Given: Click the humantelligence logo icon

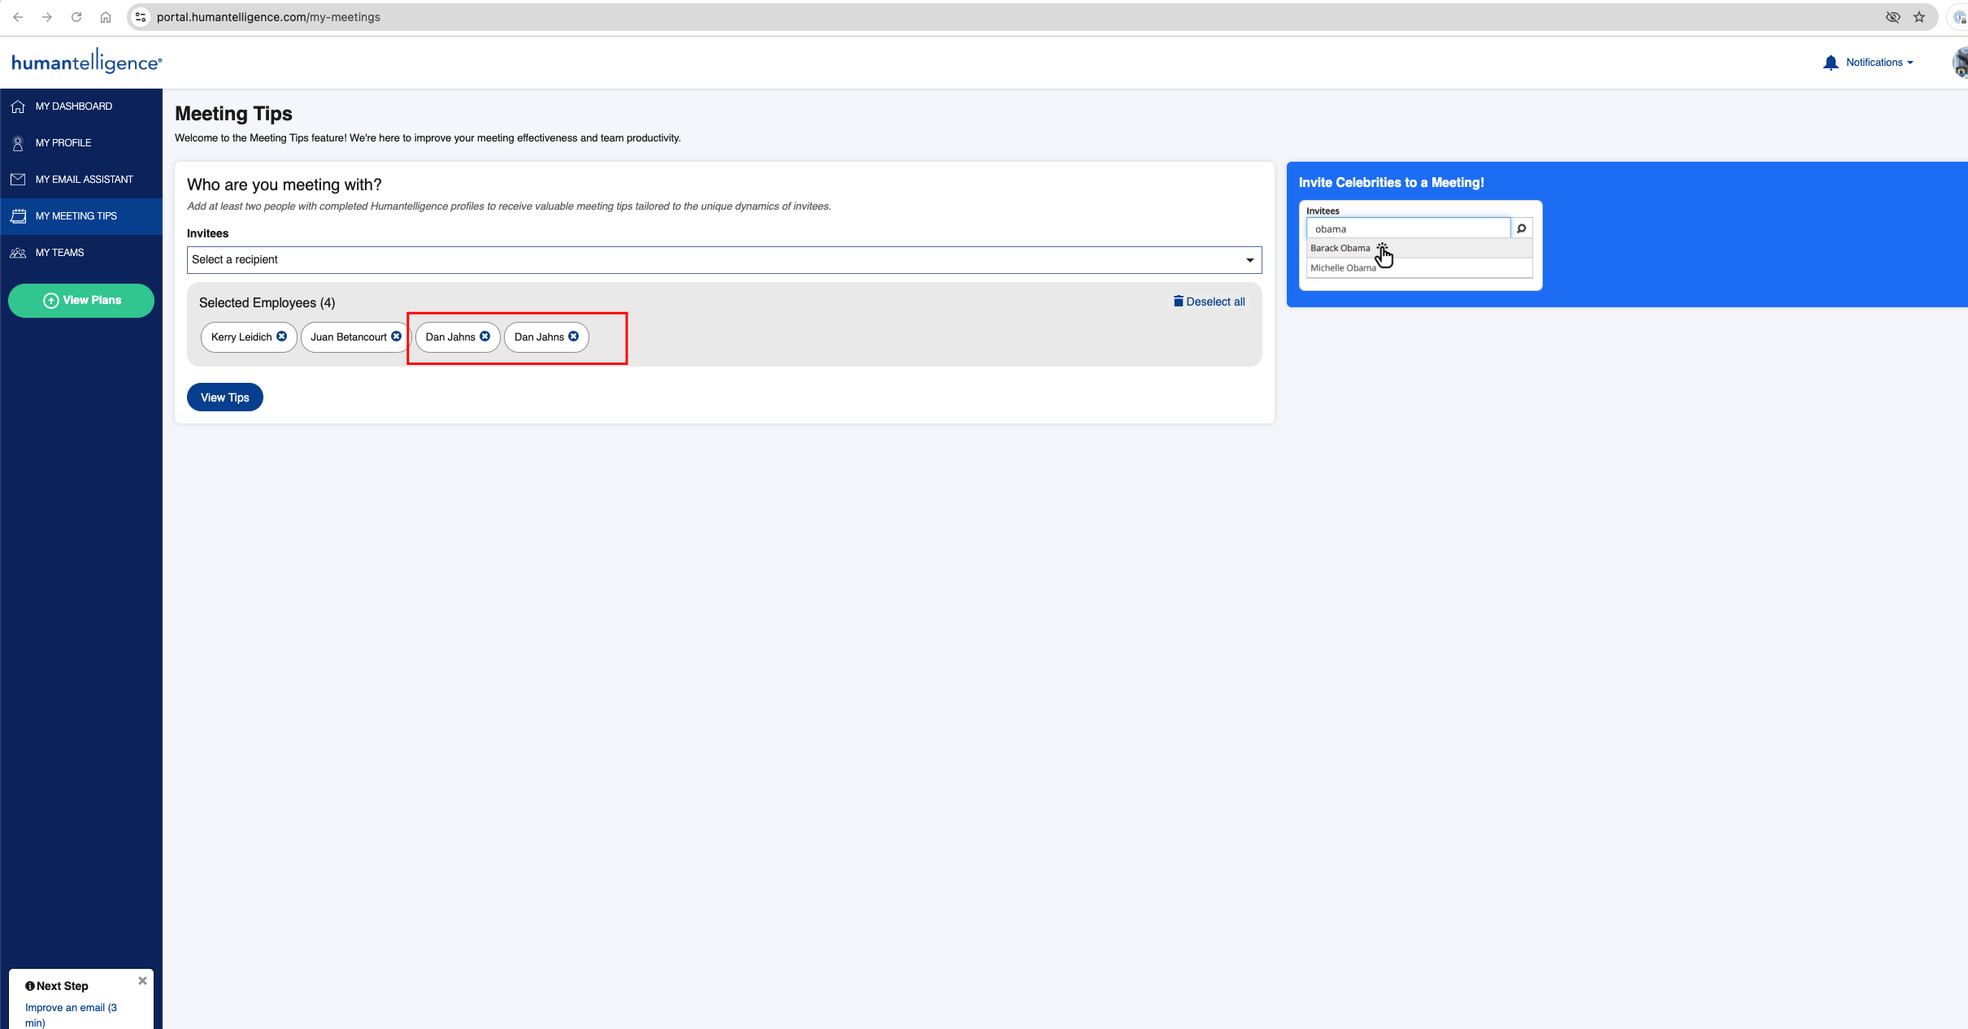Looking at the screenshot, I should pyautogui.click(x=87, y=61).
